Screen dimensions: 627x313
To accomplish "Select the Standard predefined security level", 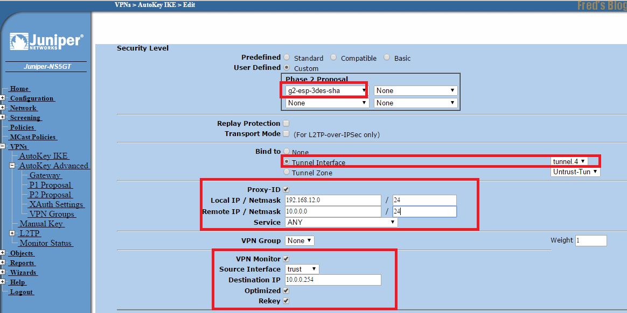I will point(287,57).
